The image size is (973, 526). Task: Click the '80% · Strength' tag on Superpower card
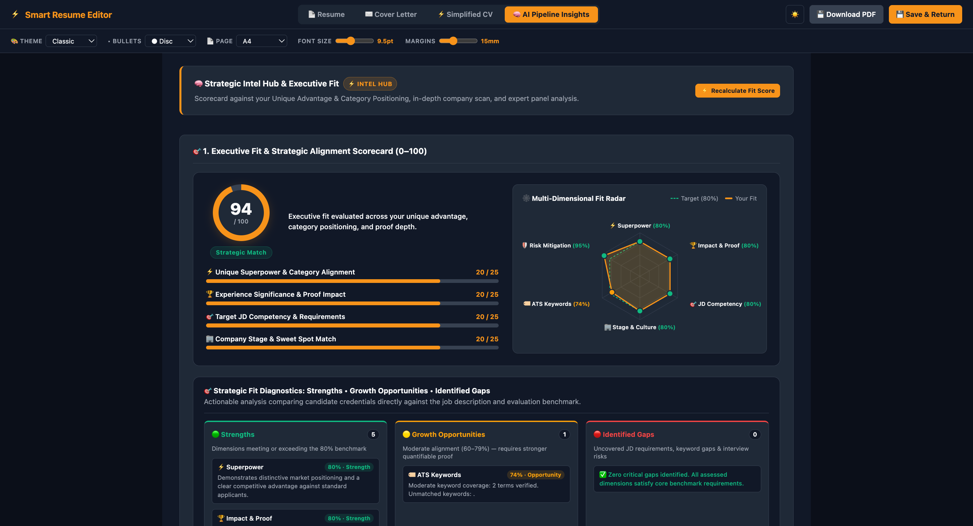349,467
